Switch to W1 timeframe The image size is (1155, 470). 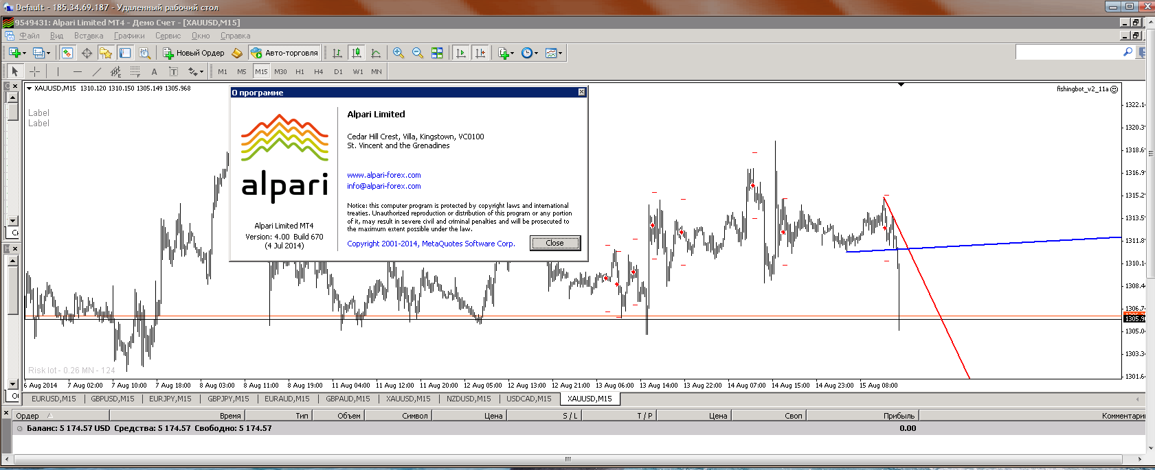point(358,71)
